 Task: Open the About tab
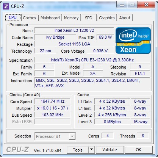click(125, 18)
